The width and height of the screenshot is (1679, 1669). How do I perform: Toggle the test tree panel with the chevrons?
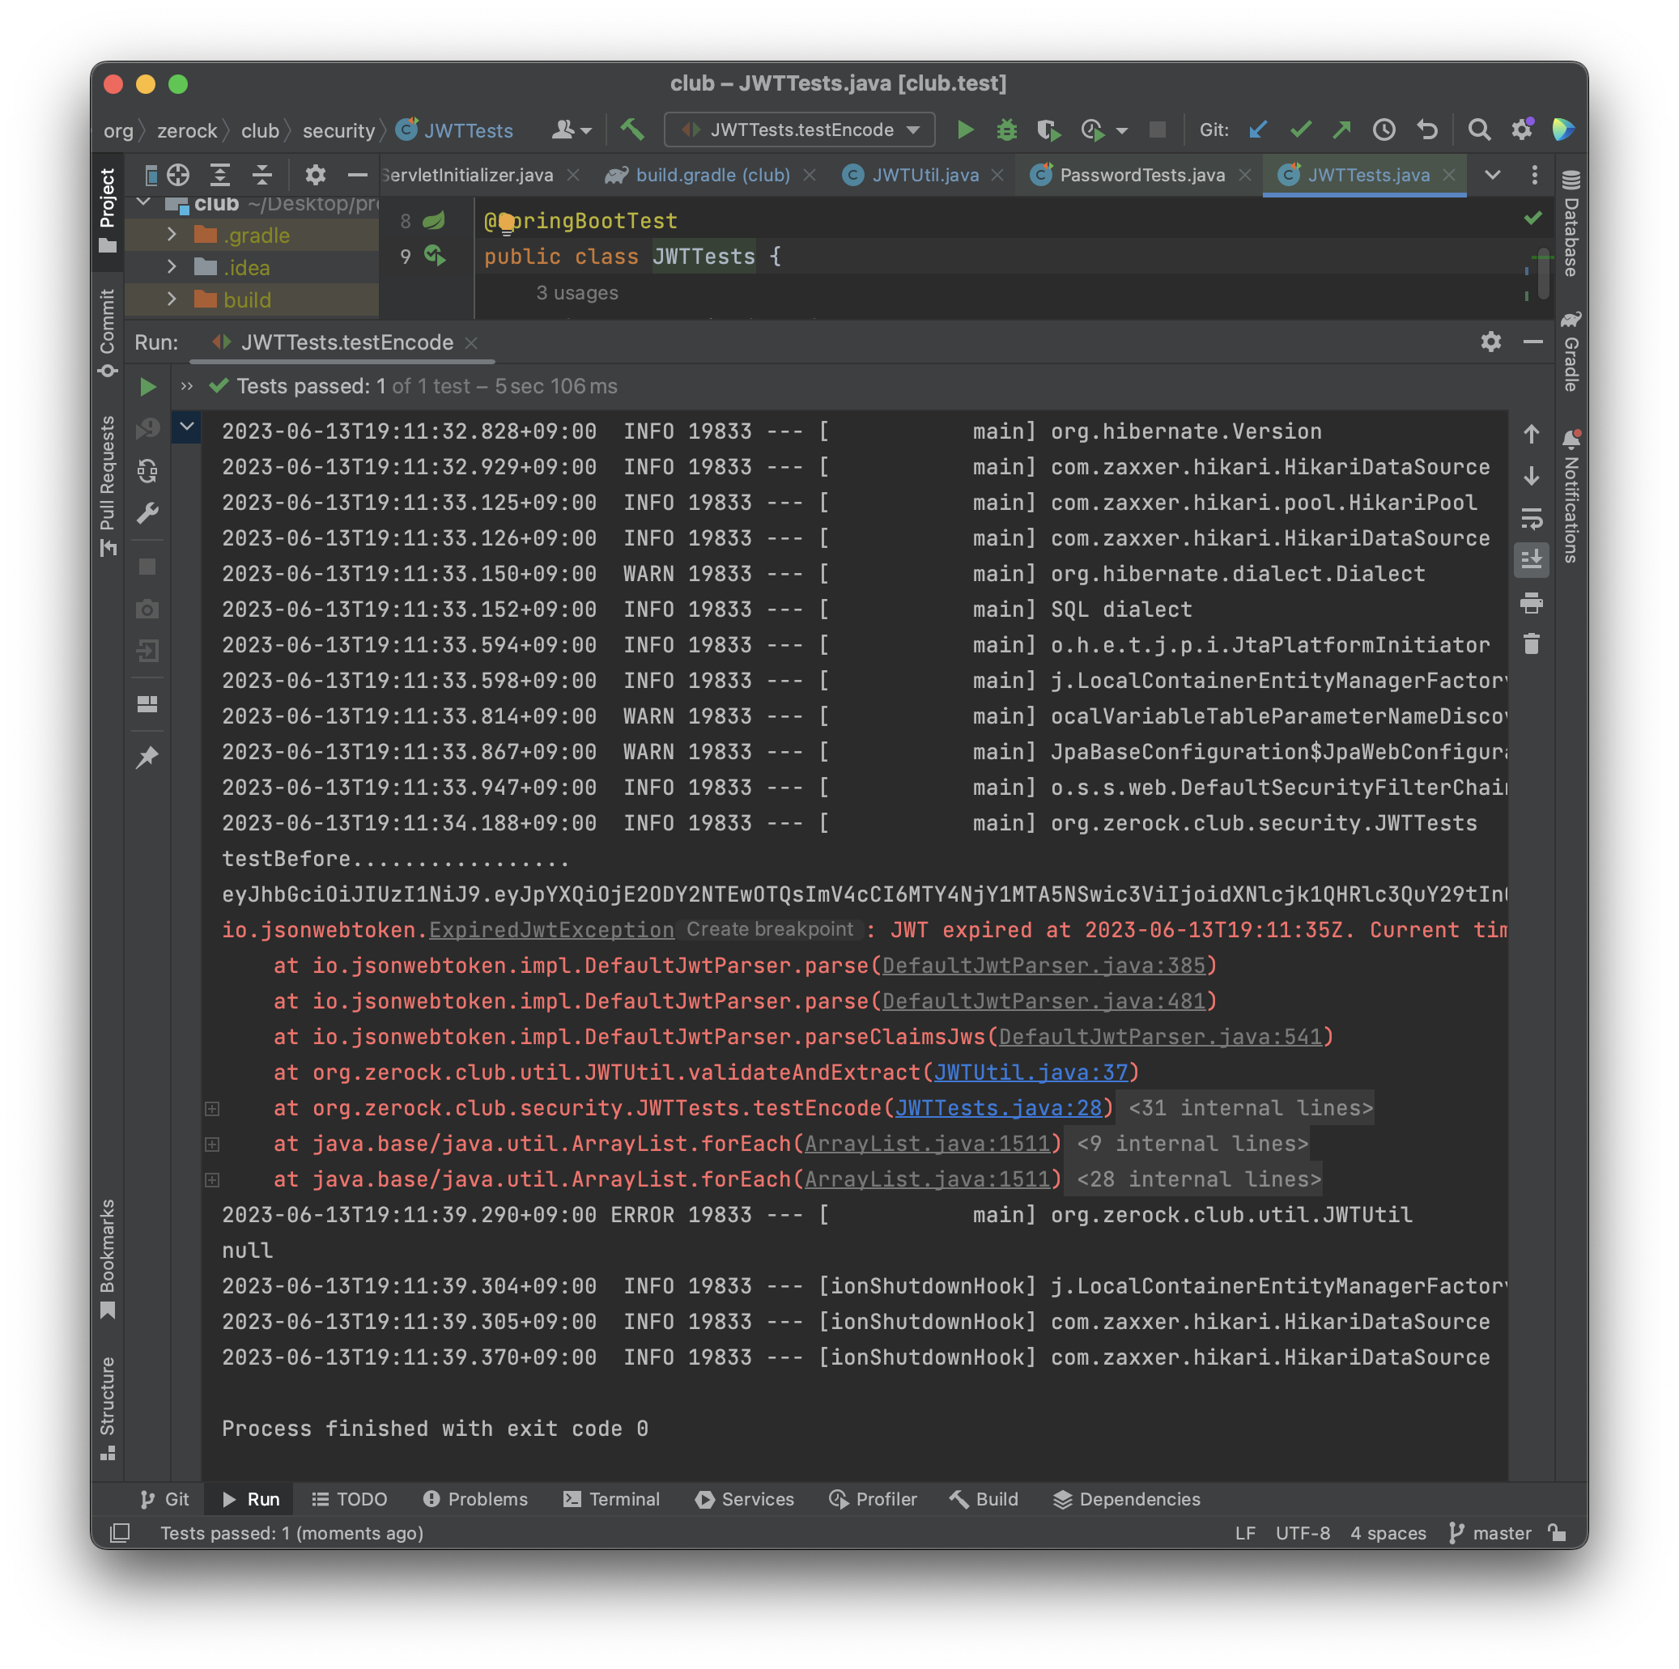187,387
